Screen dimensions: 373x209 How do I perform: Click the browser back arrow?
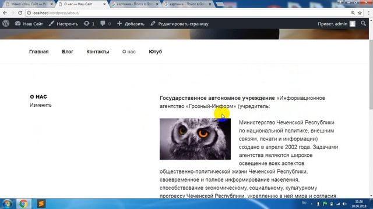5,13
